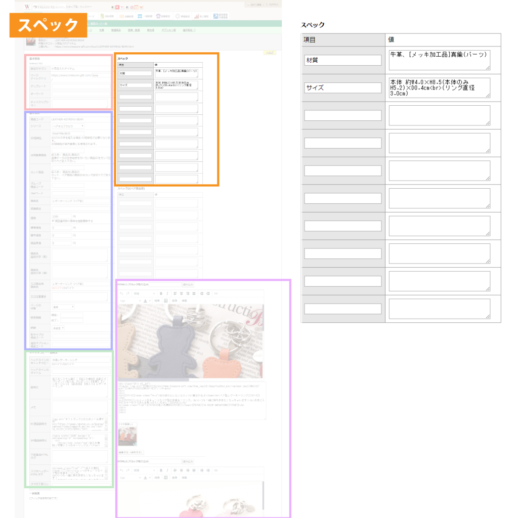This screenshot has height=518, width=518.
Task: Click the redo arrow in HTML editor
Action: coord(127,293)
